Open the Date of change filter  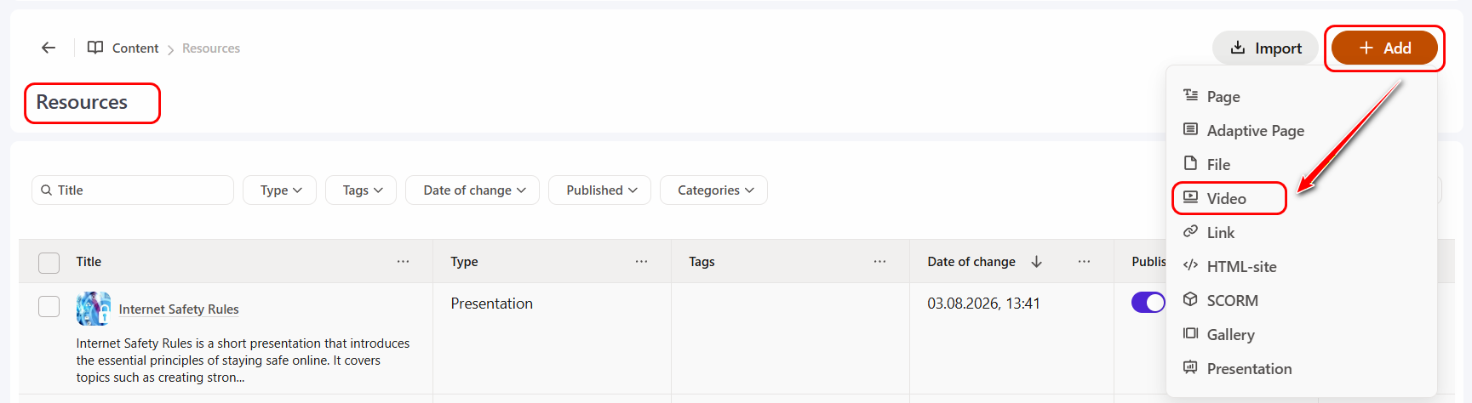click(475, 190)
